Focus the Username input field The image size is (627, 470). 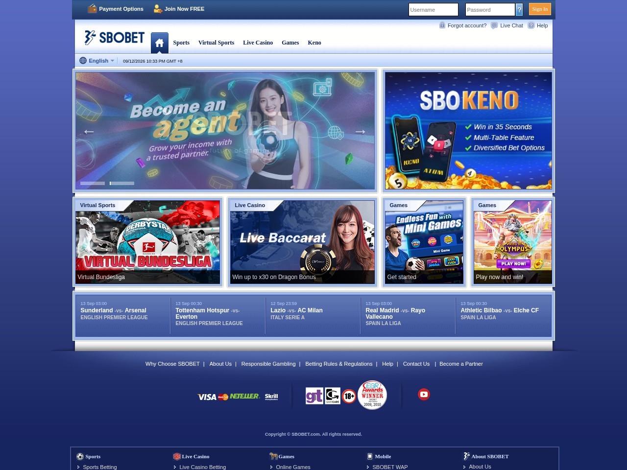click(434, 10)
